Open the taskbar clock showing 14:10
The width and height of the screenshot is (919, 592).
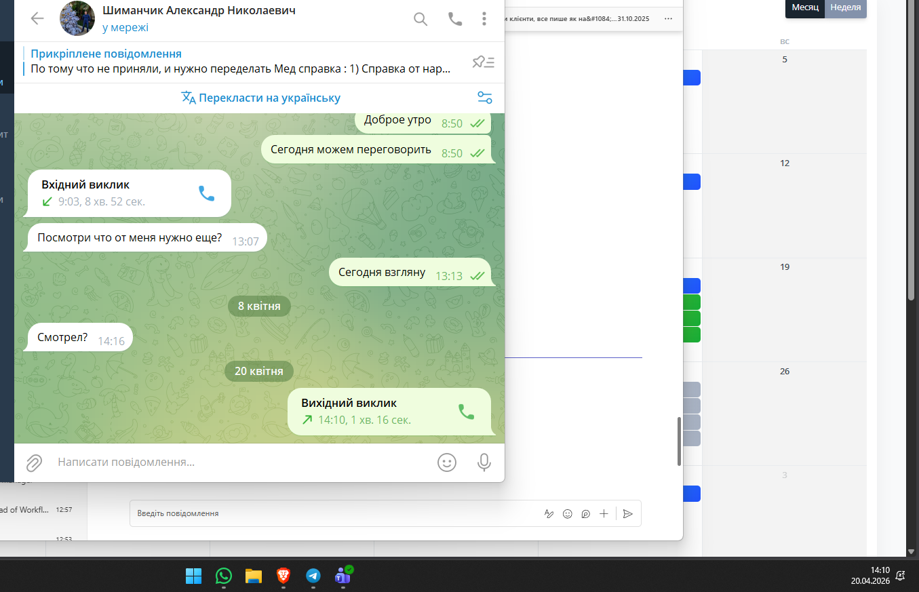pyautogui.click(x=870, y=576)
